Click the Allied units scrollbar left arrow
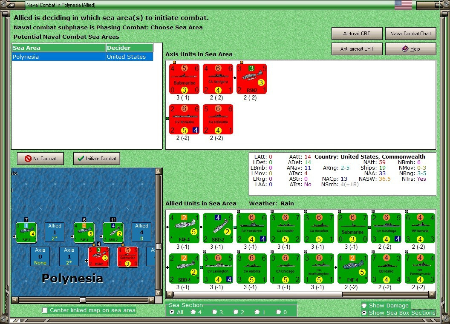 tap(170, 294)
